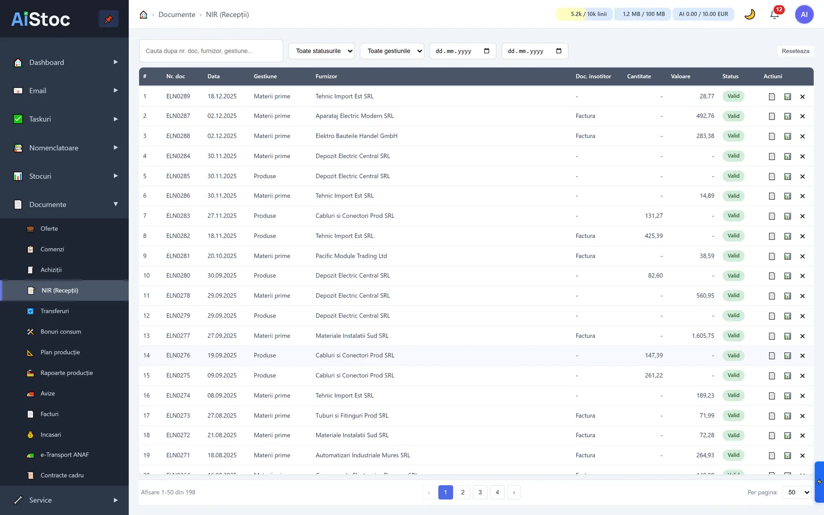The height and width of the screenshot is (515, 824).
Task: Delete row ELN0283 with the X icon
Action: (x=802, y=216)
